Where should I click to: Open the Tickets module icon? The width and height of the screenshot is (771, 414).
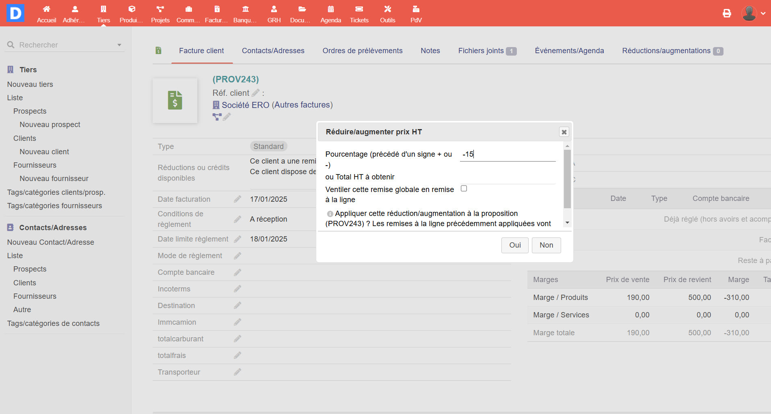click(359, 9)
